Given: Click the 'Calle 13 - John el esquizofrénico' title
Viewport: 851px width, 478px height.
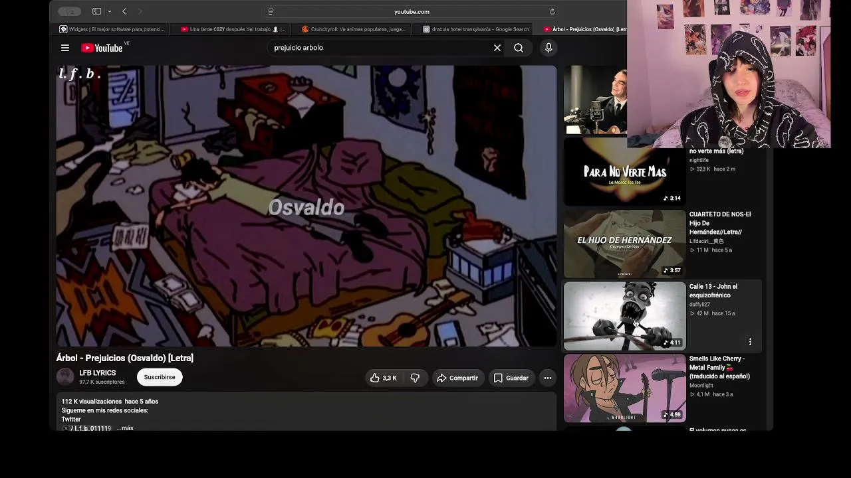Looking at the screenshot, I should (713, 291).
